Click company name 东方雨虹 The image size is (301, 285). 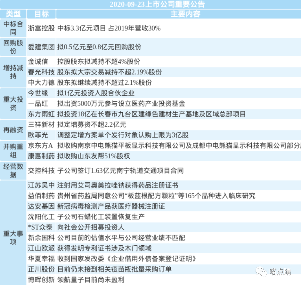click(41, 114)
